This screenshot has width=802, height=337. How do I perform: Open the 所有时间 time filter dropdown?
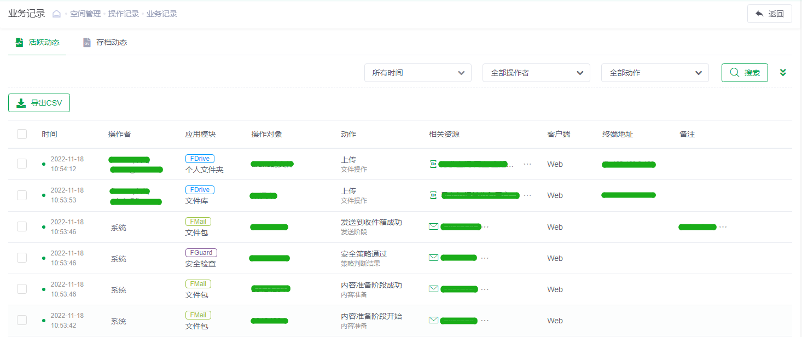(418, 73)
